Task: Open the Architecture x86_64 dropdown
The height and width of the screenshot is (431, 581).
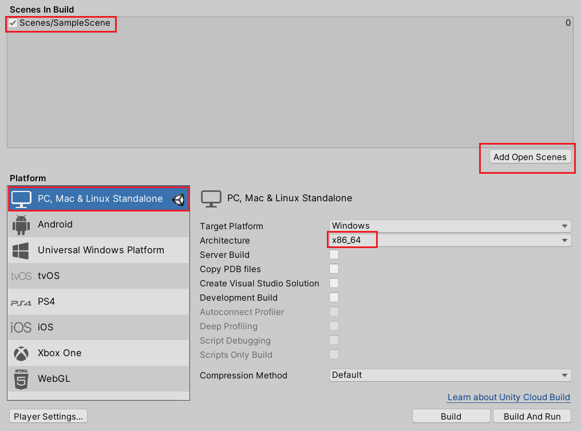Action: [450, 240]
